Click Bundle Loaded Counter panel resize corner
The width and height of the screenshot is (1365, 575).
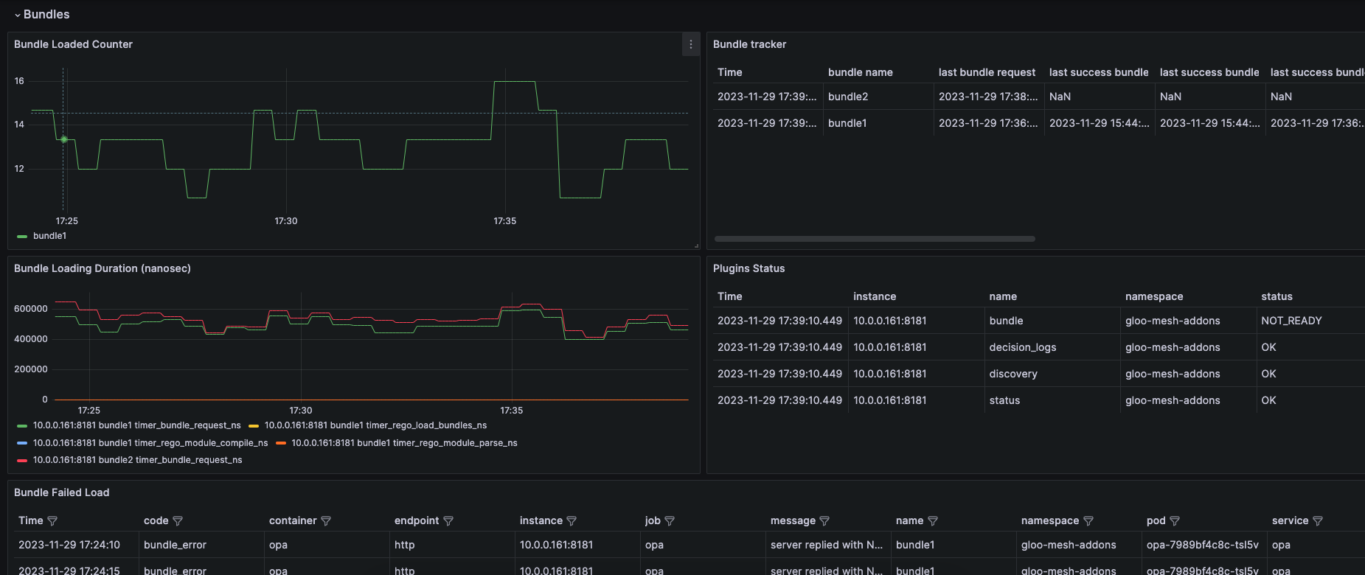click(x=696, y=245)
